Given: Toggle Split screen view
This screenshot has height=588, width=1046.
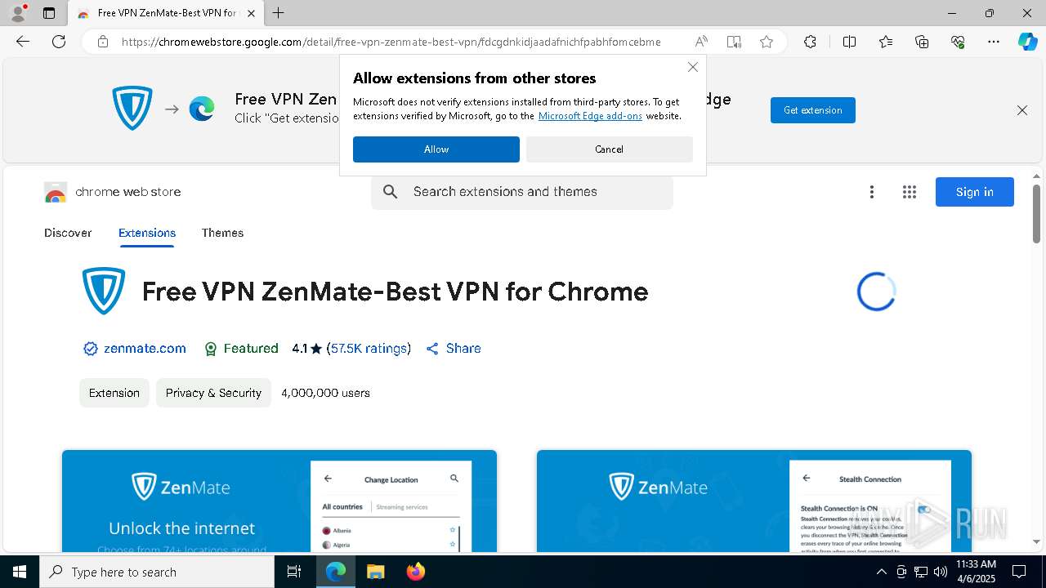Looking at the screenshot, I should tap(849, 42).
